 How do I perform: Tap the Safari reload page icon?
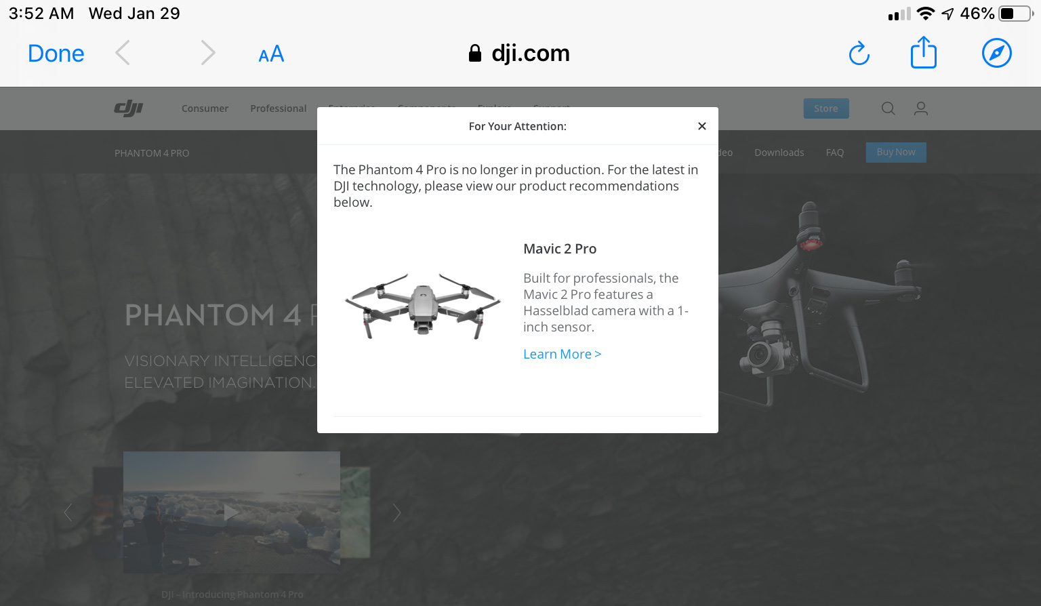pos(859,54)
